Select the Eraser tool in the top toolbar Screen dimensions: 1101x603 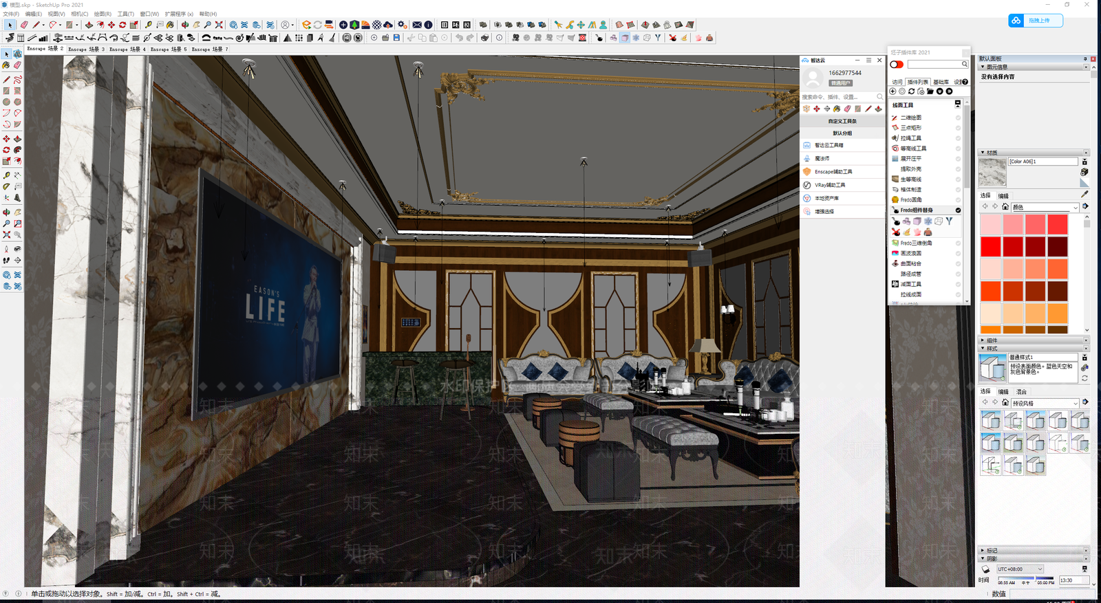point(24,25)
